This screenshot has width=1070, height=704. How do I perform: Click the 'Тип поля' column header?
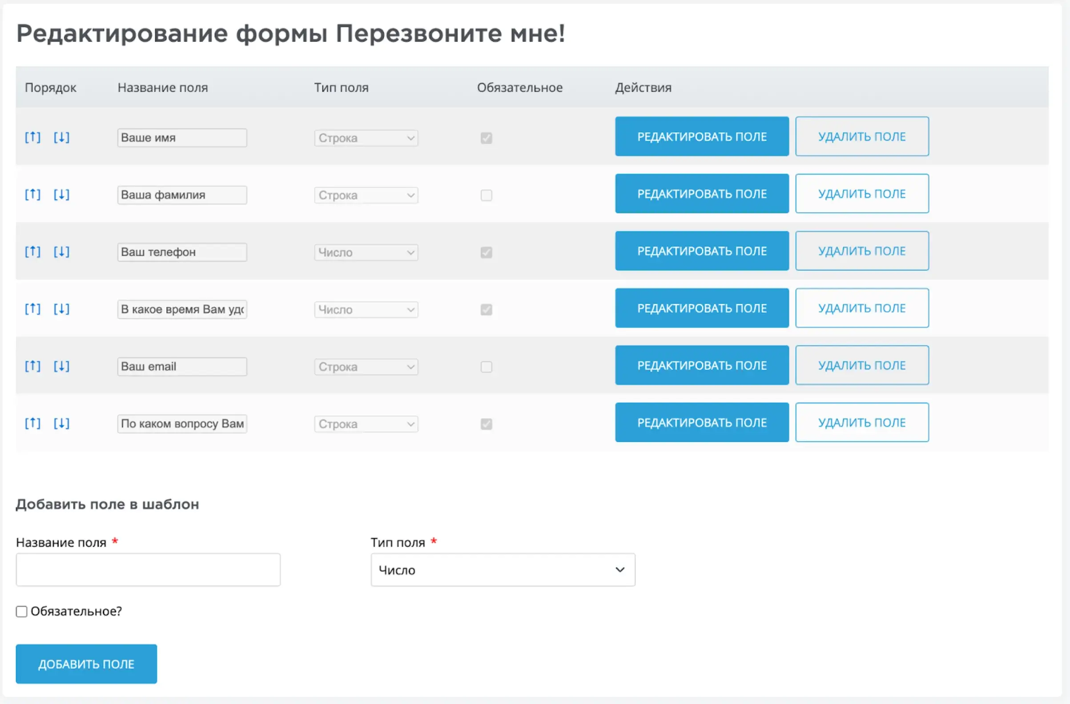341,87
